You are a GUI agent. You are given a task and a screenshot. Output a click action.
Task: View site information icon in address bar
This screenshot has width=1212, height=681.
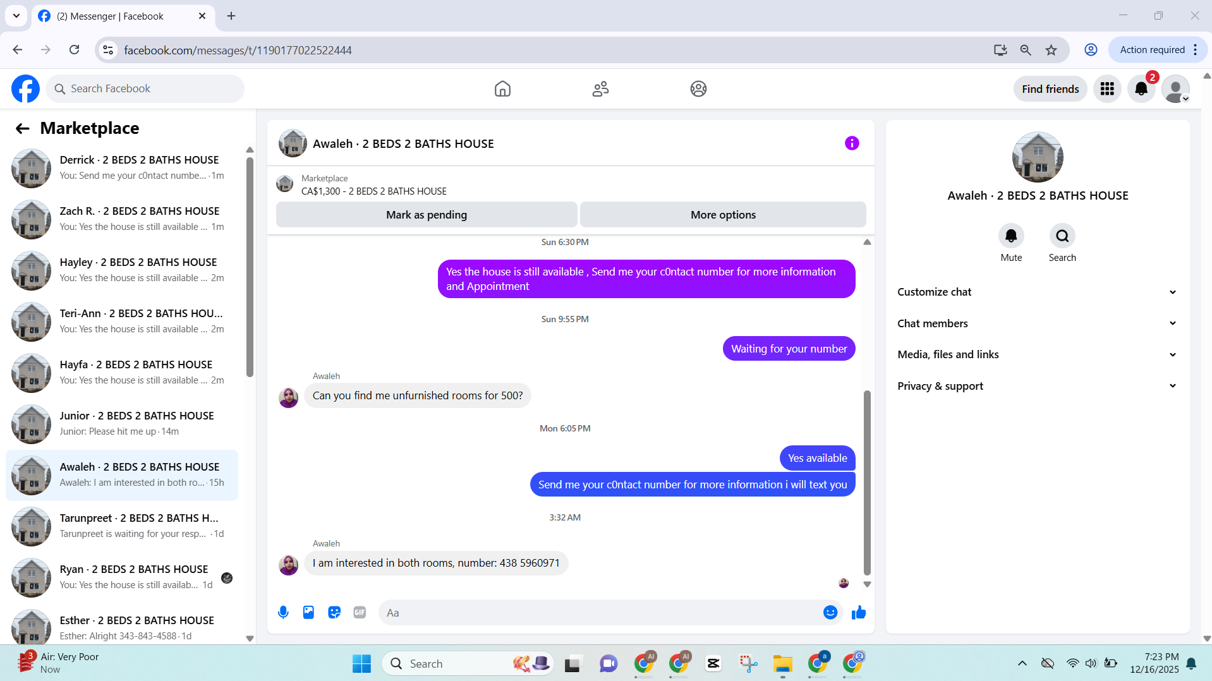pyautogui.click(x=108, y=50)
